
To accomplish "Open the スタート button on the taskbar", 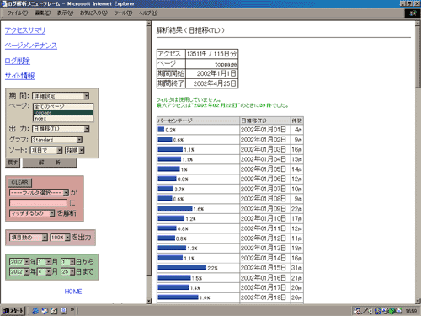I will click(x=13, y=311).
